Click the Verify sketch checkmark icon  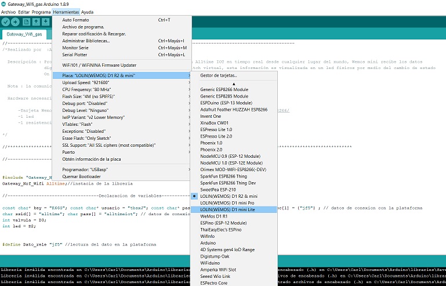click(x=6, y=22)
